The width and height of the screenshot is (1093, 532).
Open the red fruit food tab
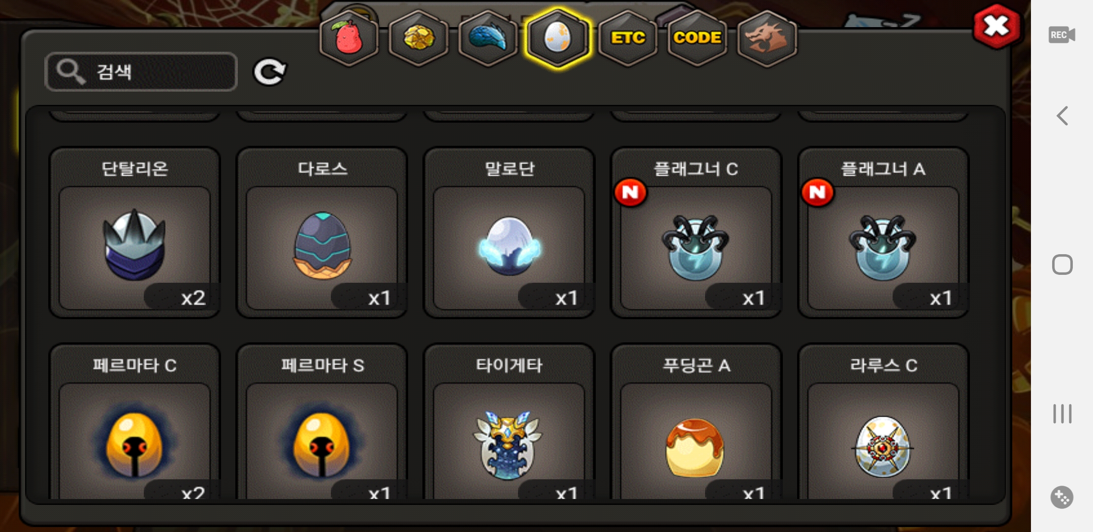[349, 38]
